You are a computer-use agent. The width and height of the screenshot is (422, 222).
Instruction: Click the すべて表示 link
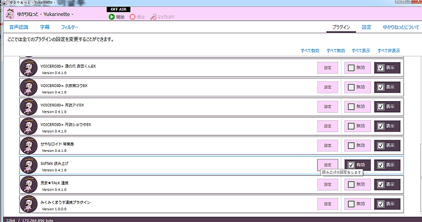tap(361, 50)
